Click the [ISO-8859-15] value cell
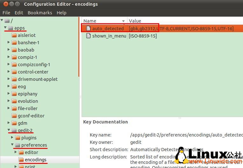Viewport: 243px width, 168px height. coord(143,36)
